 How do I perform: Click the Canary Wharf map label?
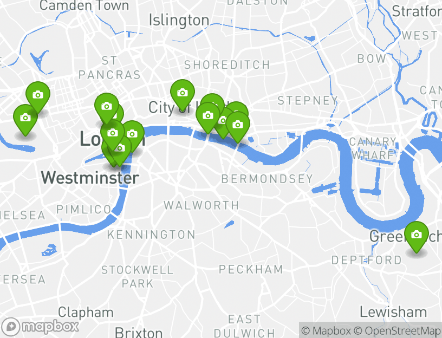tap(373, 148)
